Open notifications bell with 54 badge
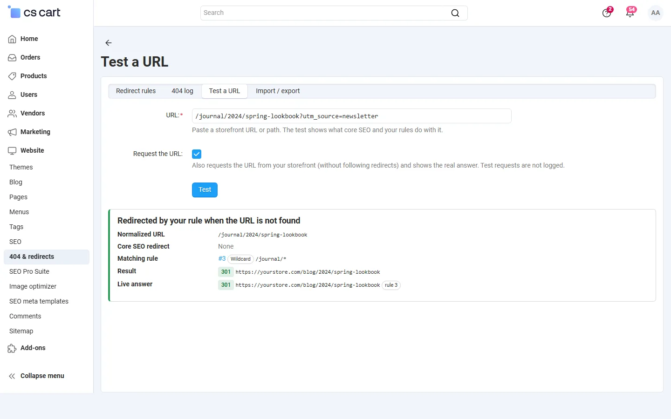Image resolution: width=671 pixels, height=419 pixels. [x=630, y=13]
